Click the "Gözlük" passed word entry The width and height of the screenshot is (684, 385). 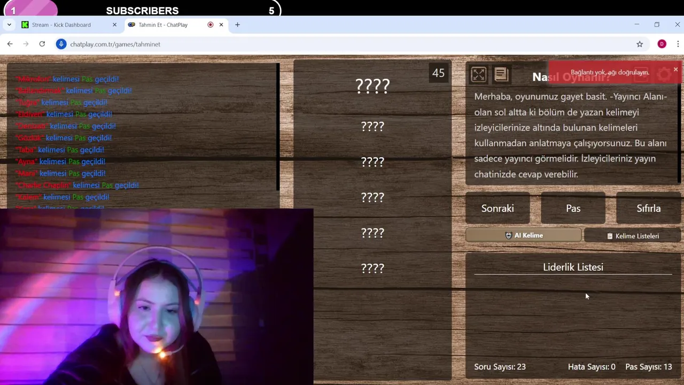[x=64, y=138]
